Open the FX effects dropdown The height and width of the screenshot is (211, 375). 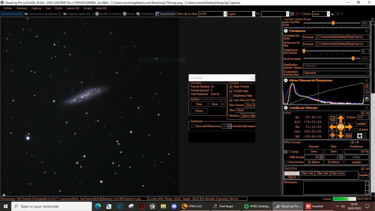pos(287,14)
